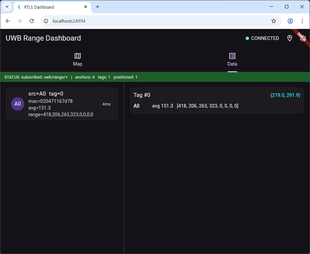Switch to the Map tab
Image resolution: width=310 pixels, height=254 pixels.
point(78,60)
